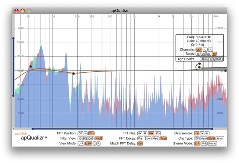
Task: Set filter Stack to 1x
Action: click(x=198, y=54)
